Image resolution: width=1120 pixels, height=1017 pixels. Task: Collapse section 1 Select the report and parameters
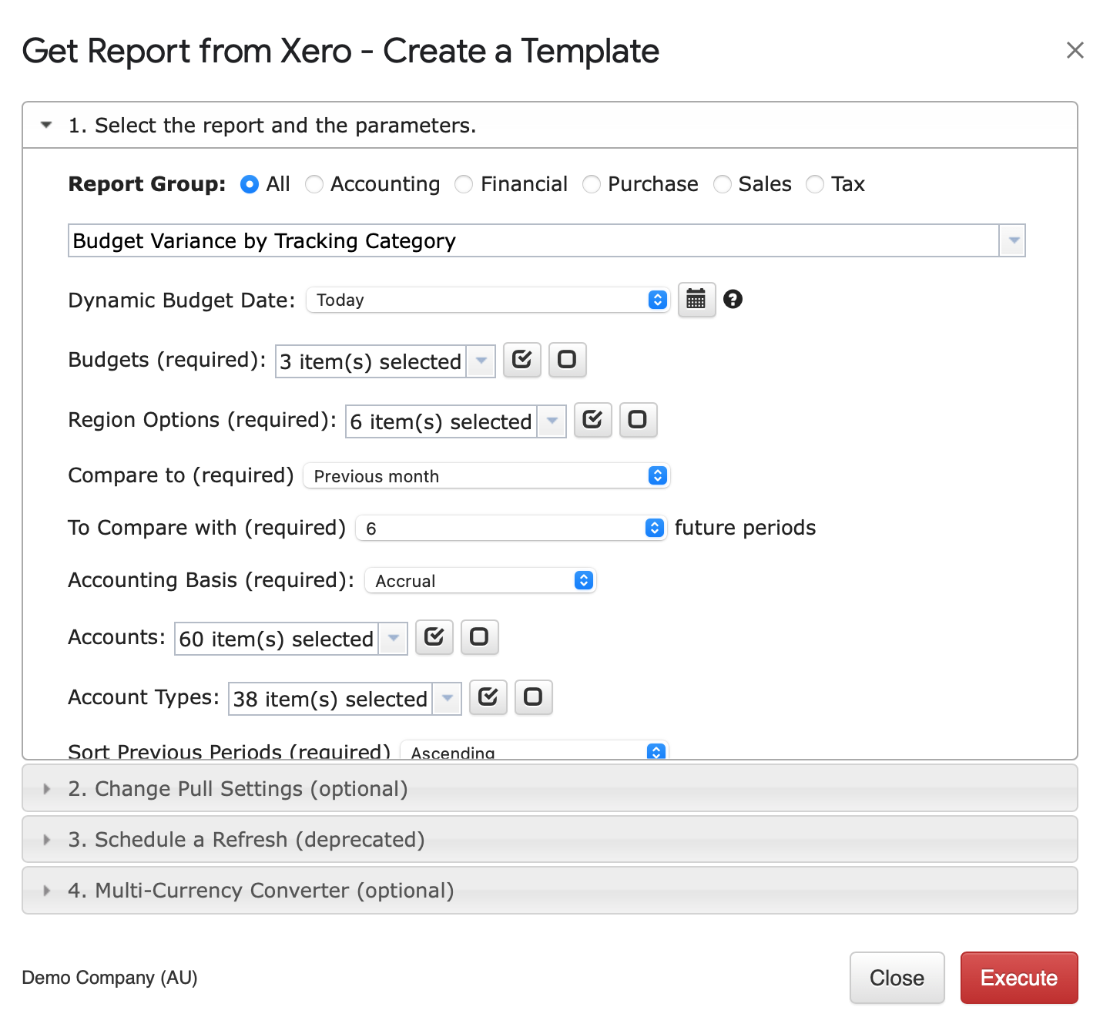pyautogui.click(x=550, y=125)
